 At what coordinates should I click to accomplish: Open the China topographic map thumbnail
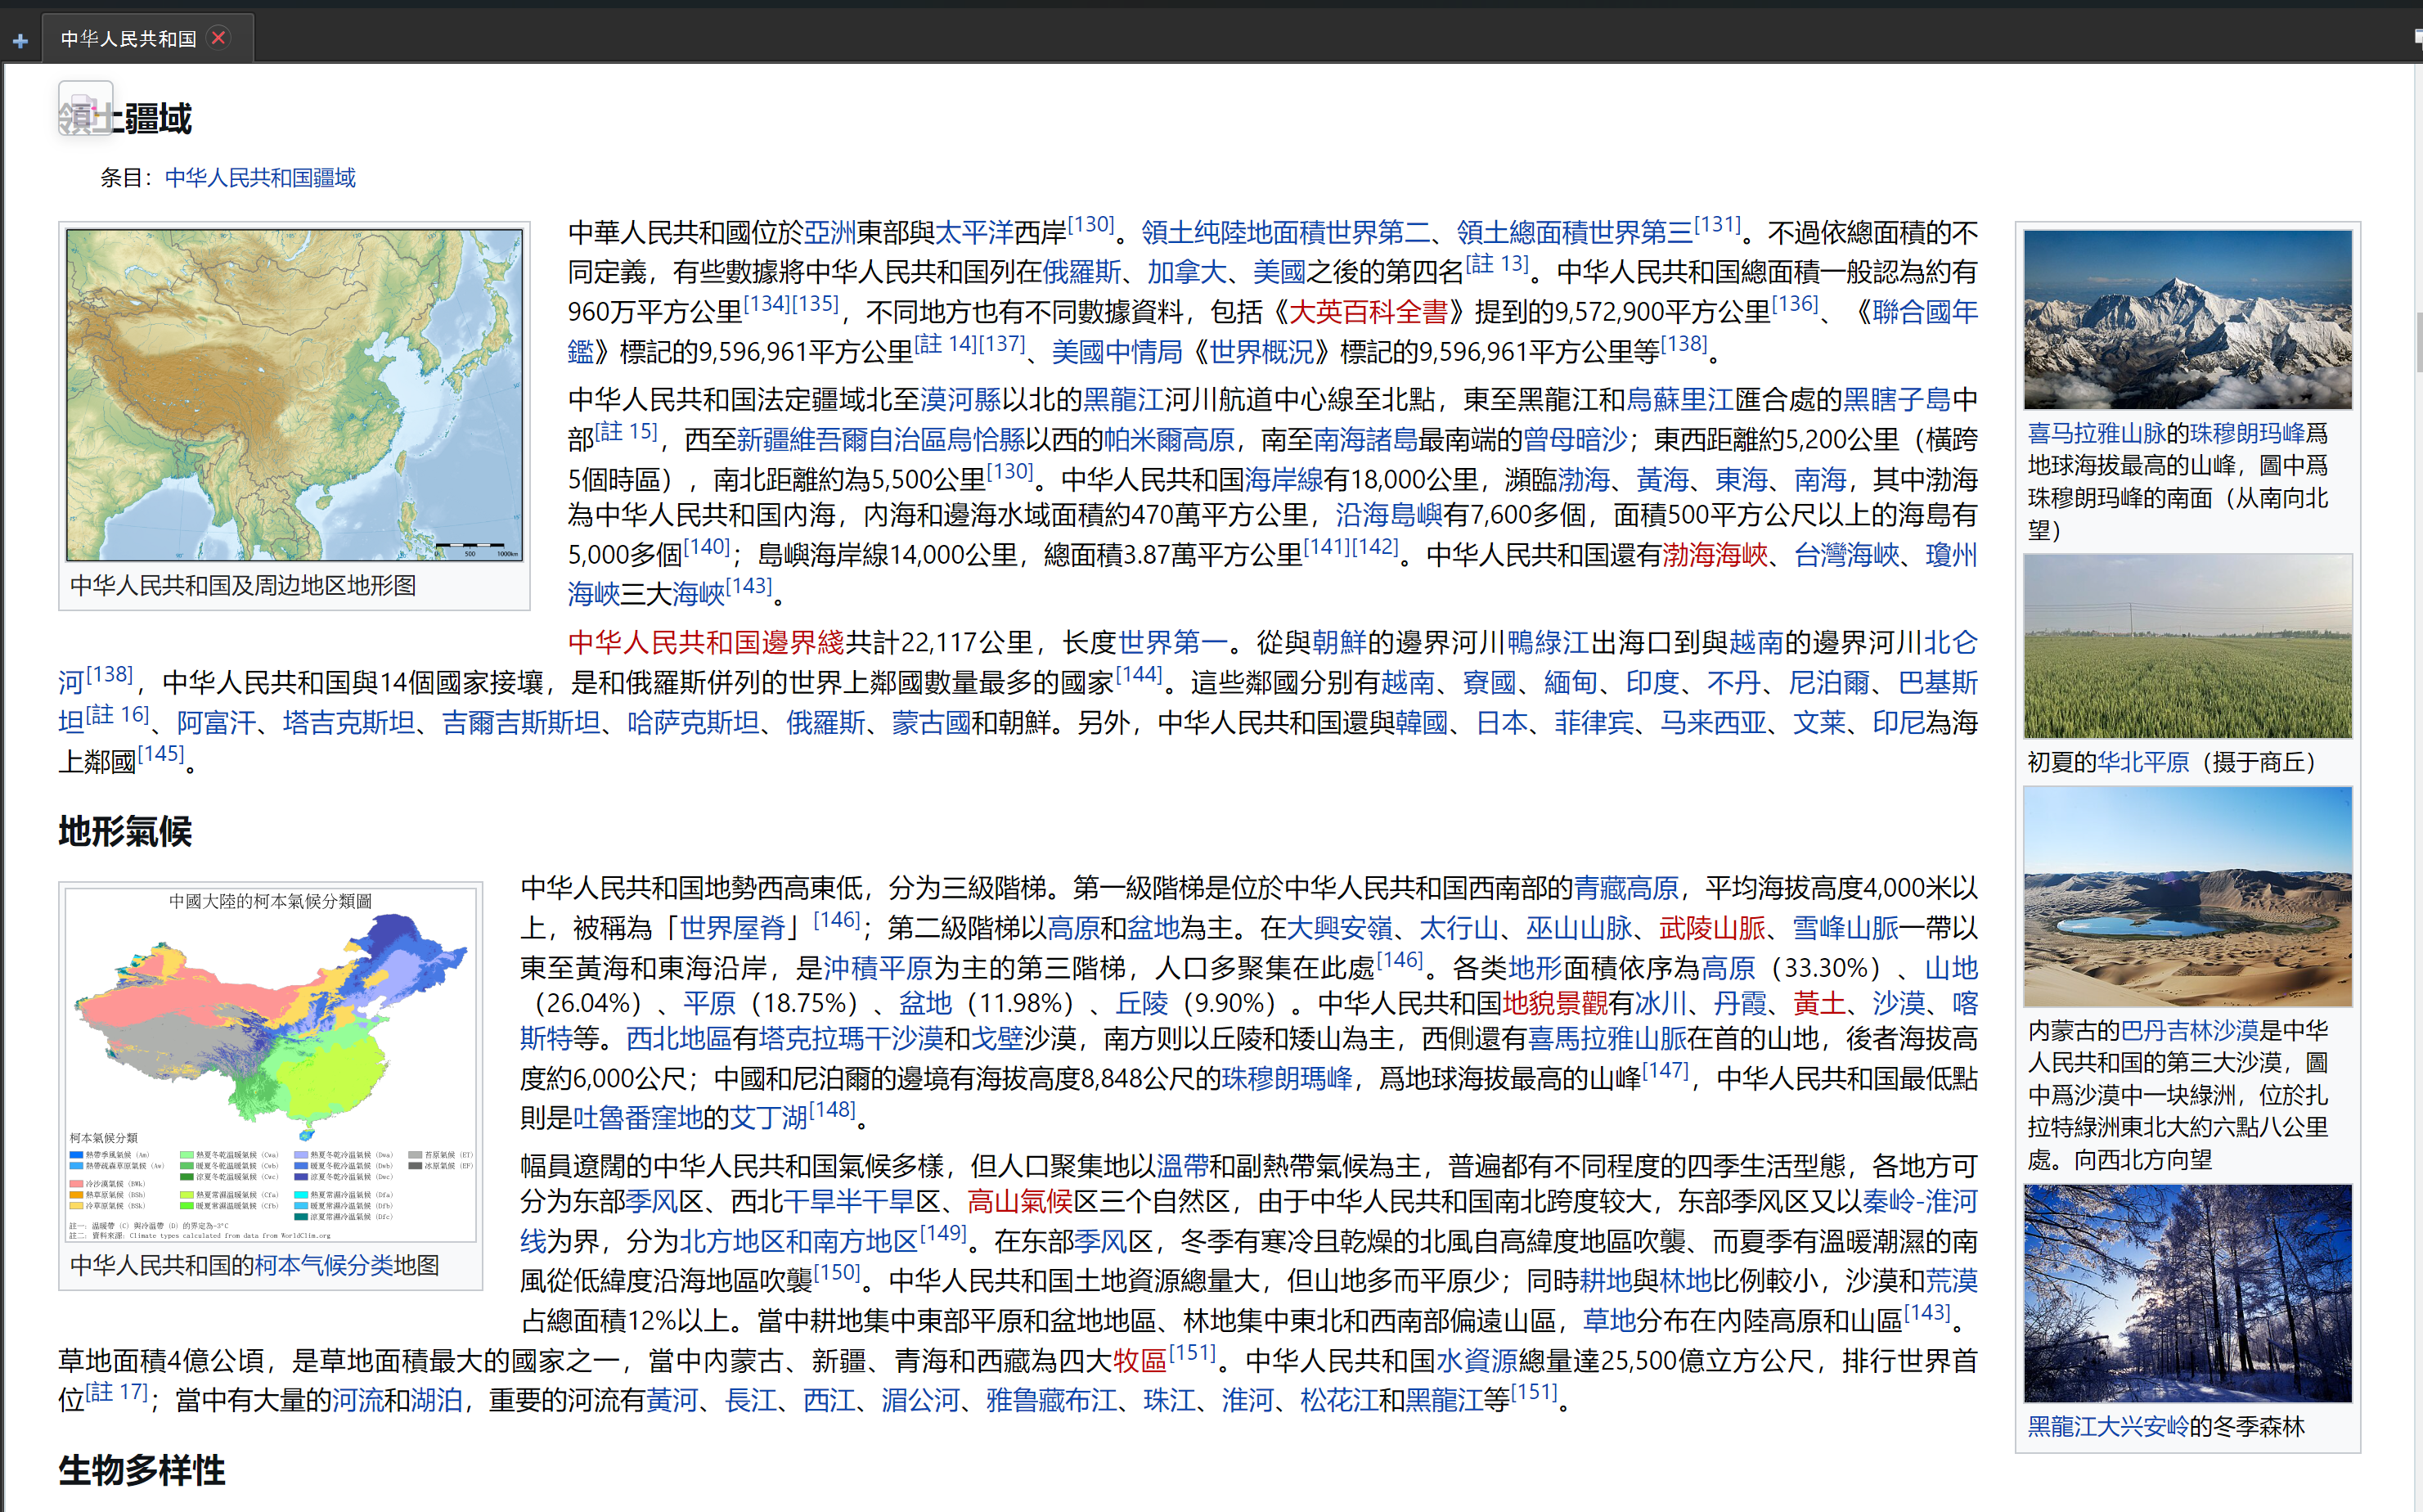tap(294, 394)
